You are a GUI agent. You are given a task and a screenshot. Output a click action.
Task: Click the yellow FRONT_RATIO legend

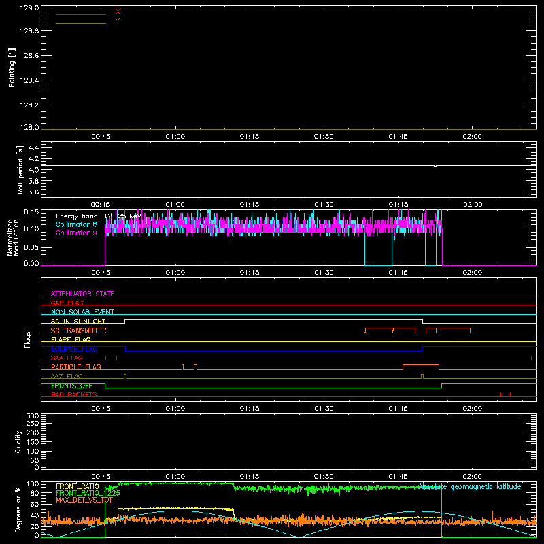pos(78,486)
